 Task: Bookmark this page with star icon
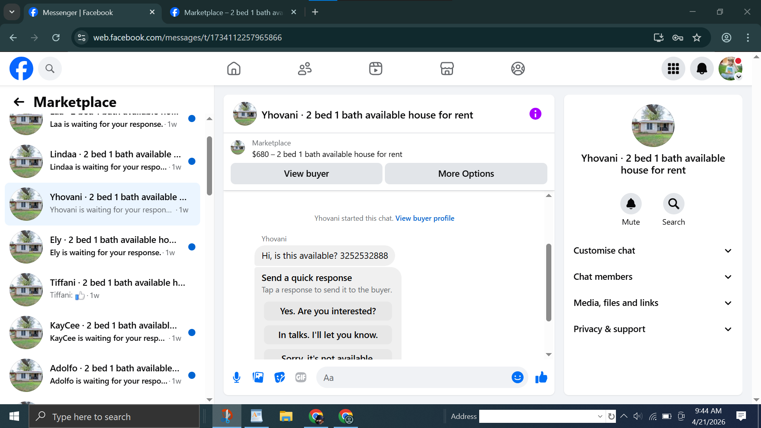click(x=697, y=38)
